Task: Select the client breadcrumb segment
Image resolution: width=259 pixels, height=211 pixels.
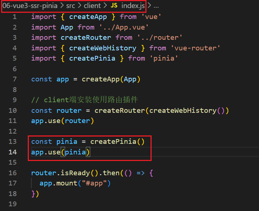Action: pos(92,6)
